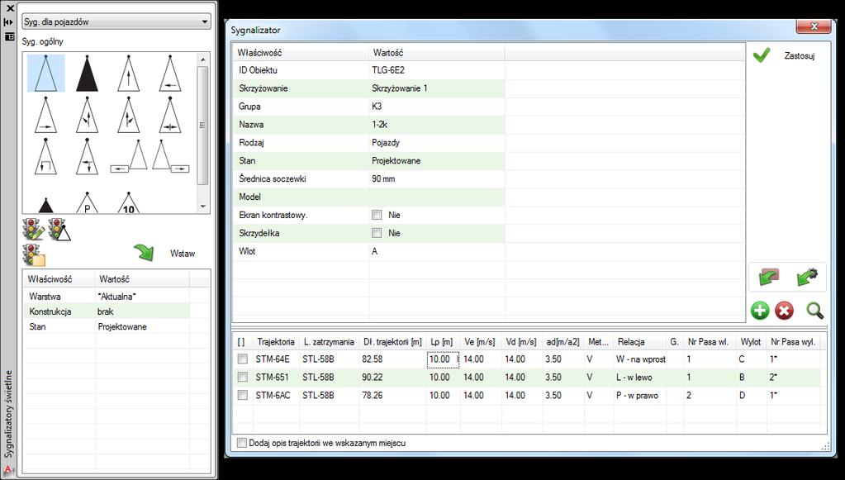Image resolution: width=845 pixels, height=480 pixels.
Task: Select the signal symbol labeled P
Action: [x=88, y=202]
